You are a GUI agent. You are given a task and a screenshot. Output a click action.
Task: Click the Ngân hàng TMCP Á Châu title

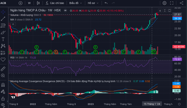tap(35, 10)
